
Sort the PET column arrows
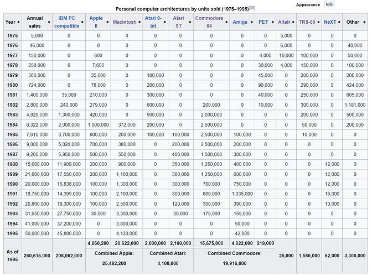point(272,22)
